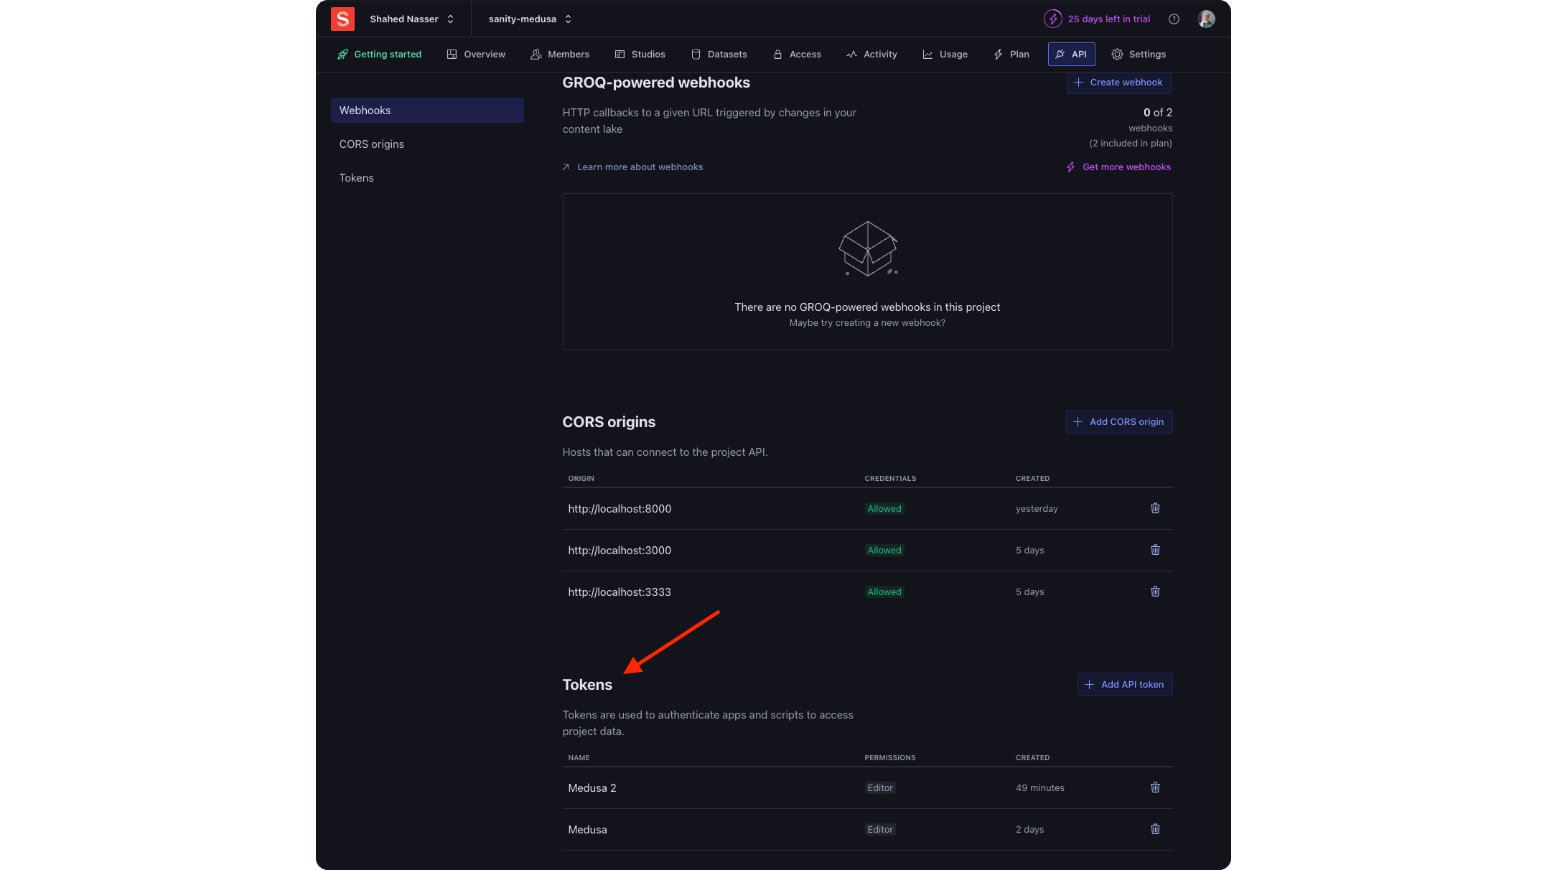1547x870 pixels.
Task: Delete the Medusa token
Action: pos(1155,829)
